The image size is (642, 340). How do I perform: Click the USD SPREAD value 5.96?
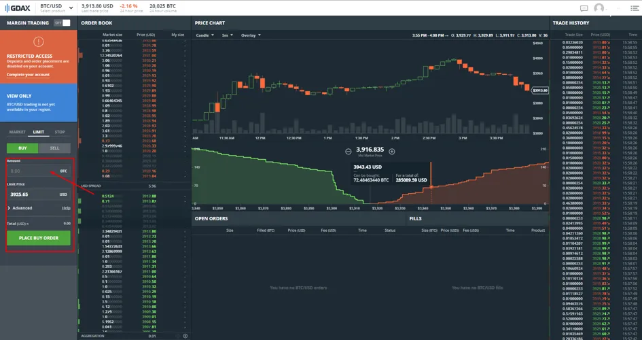[152, 186]
